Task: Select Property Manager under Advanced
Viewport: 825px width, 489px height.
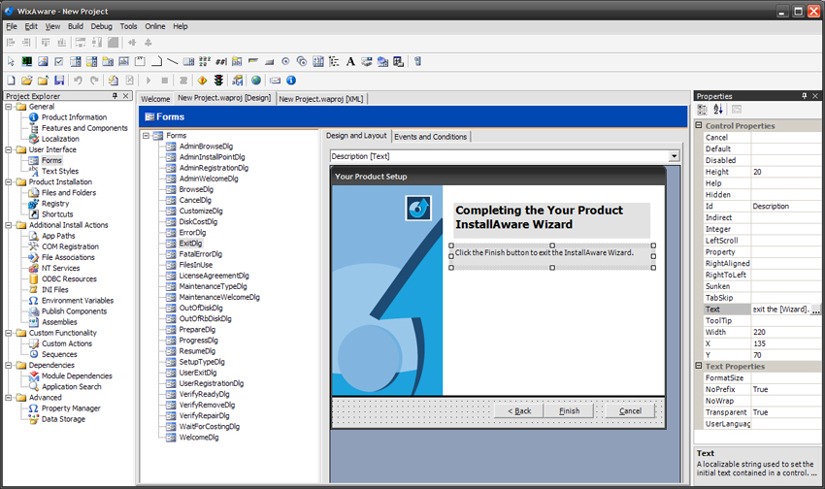Action: (71, 408)
